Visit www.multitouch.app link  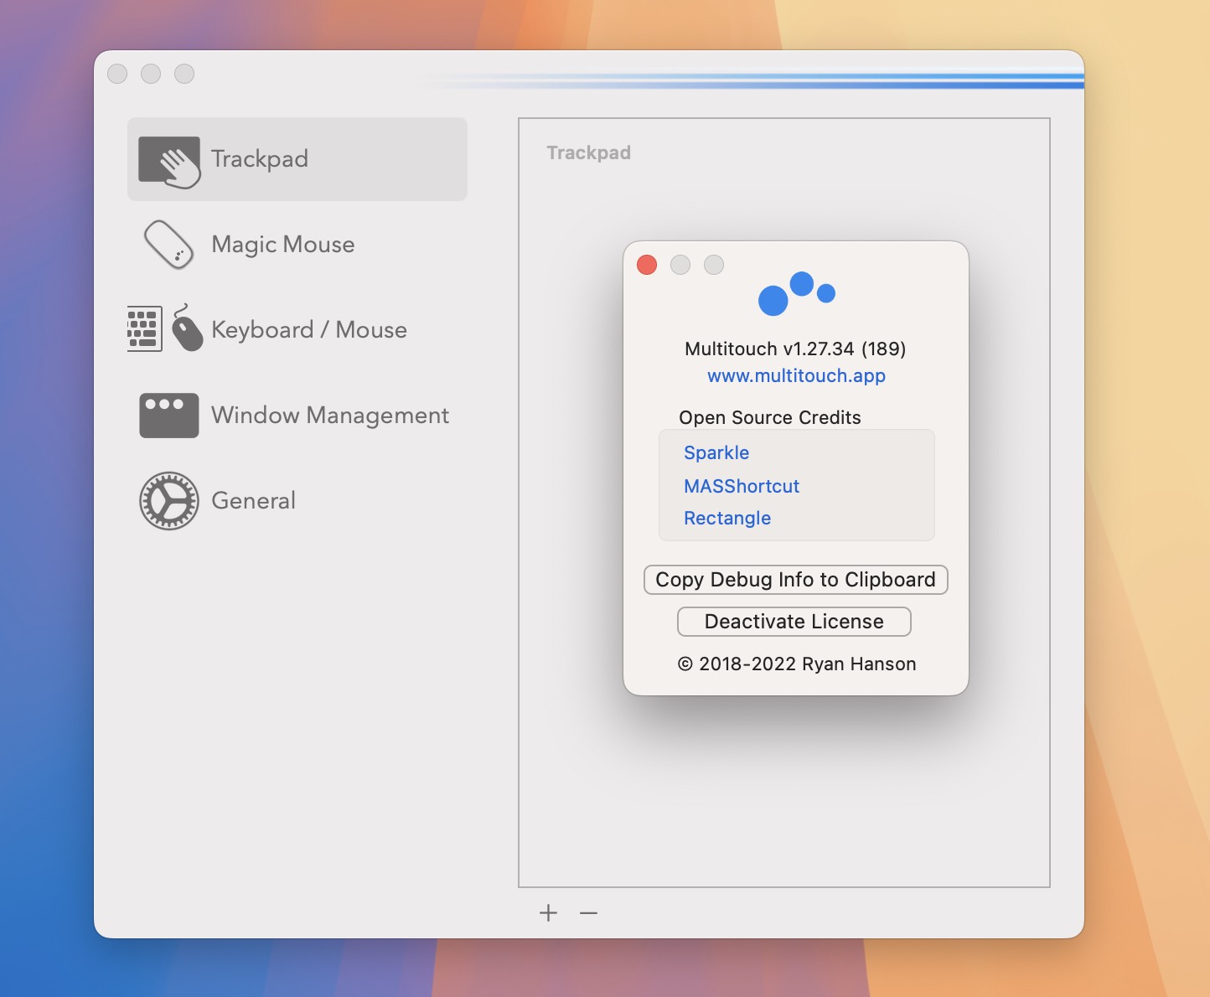[x=796, y=375]
